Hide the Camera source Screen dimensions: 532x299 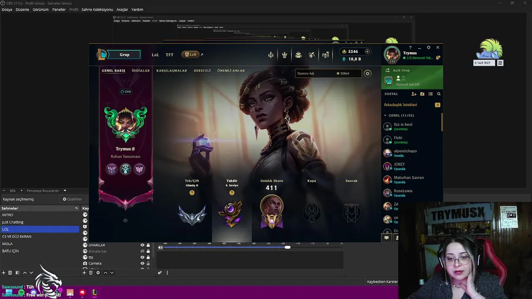click(x=142, y=264)
